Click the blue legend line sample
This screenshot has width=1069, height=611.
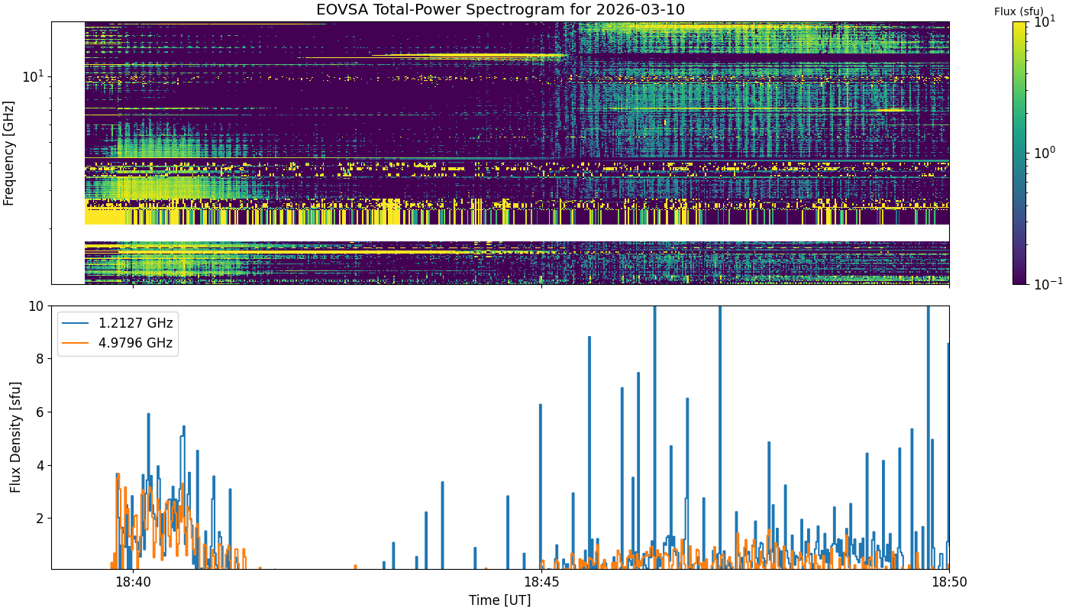click(76, 323)
